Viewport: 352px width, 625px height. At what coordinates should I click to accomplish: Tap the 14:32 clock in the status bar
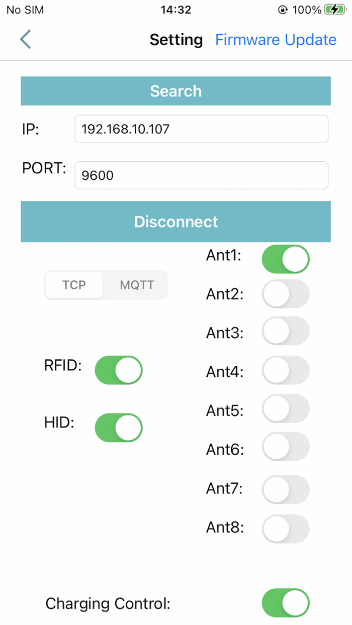pos(176,9)
